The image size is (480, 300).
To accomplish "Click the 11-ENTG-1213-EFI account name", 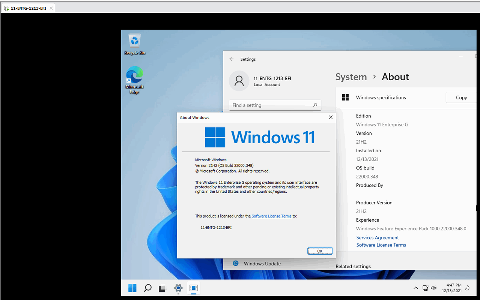I will pyautogui.click(x=272, y=78).
